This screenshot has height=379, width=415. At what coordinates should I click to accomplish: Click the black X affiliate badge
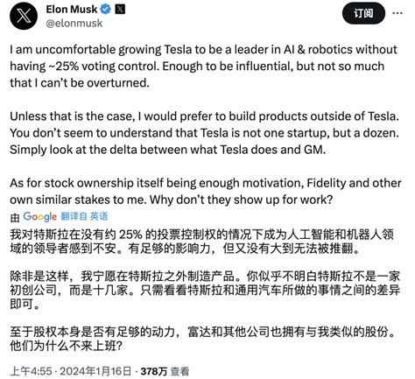(120, 10)
